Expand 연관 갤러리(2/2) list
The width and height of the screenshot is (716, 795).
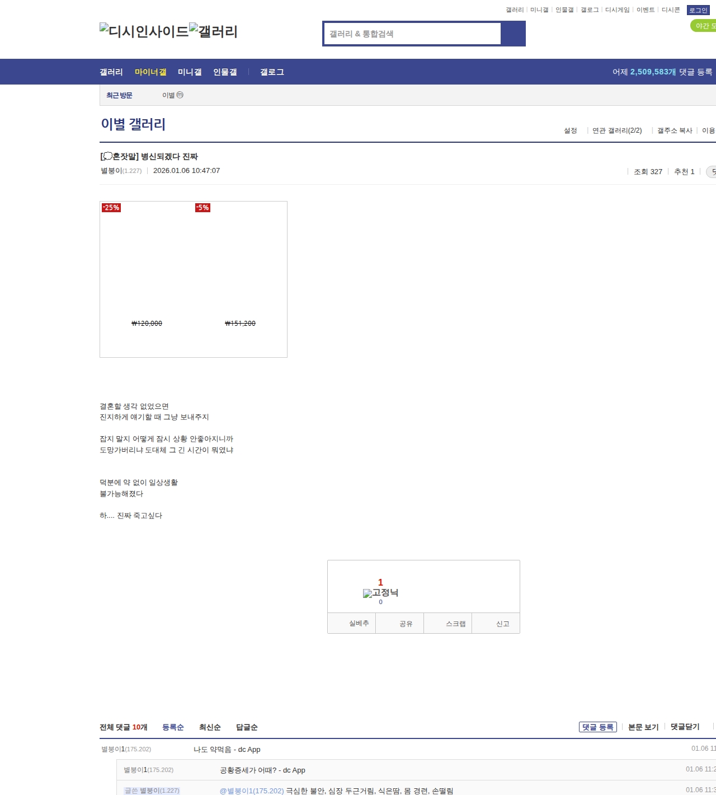tap(617, 130)
